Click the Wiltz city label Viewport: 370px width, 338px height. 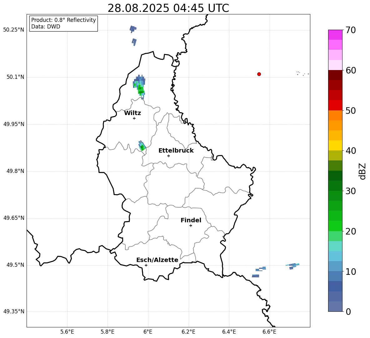[132, 113]
